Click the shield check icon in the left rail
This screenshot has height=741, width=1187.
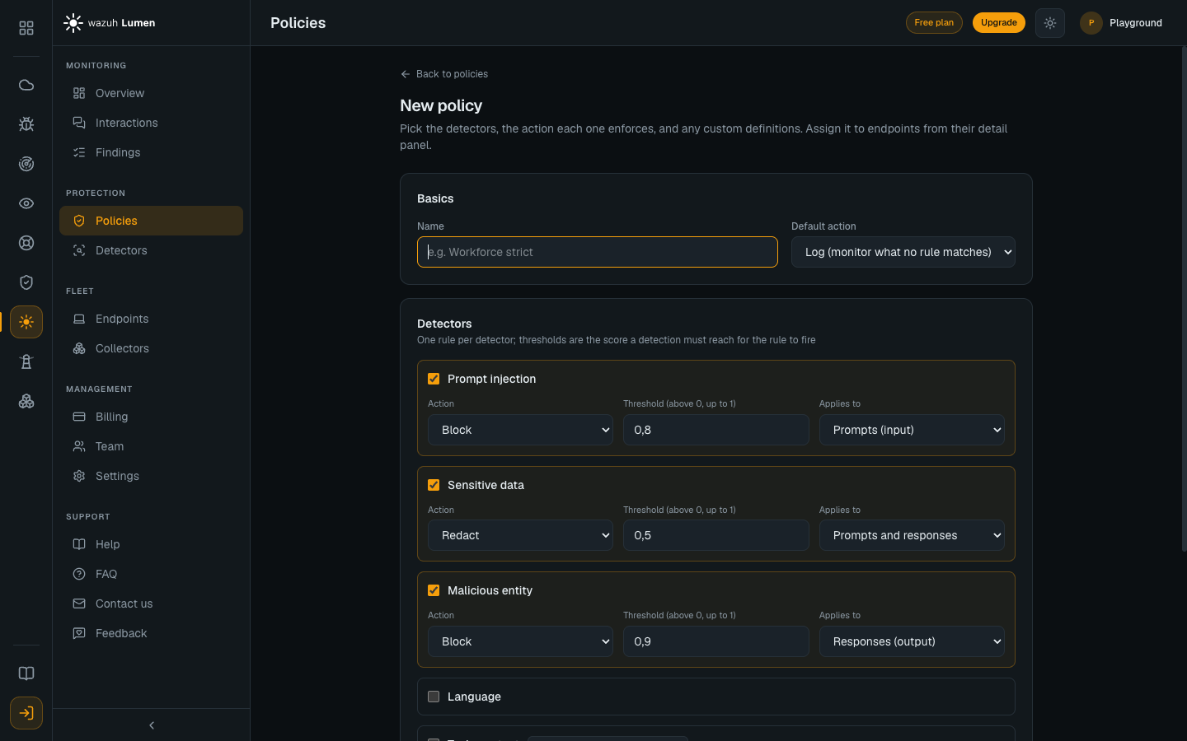click(26, 282)
